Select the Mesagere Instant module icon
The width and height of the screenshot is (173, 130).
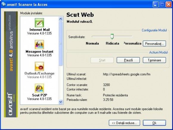click(39, 44)
